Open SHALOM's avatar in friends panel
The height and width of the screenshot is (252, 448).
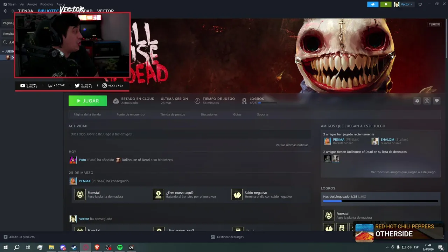tap(375, 141)
